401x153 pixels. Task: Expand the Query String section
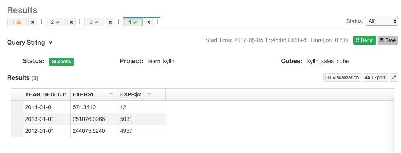pos(50,42)
